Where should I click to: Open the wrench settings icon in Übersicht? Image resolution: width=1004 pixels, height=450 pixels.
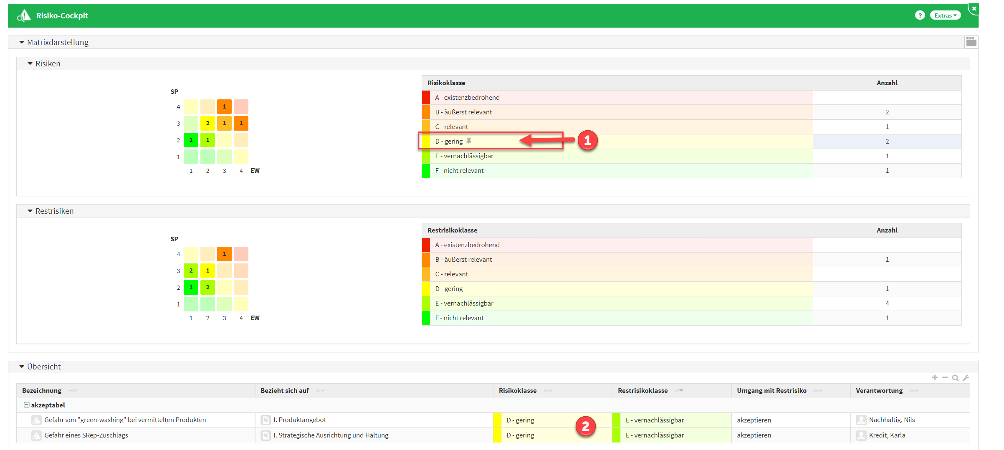click(x=966, y=378)
